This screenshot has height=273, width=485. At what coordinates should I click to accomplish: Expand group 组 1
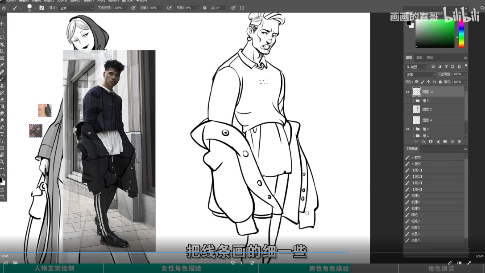tap(414, 135)
